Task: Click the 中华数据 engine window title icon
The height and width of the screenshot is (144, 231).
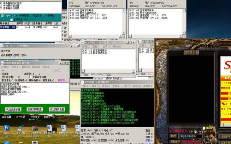Action: (82, 82)
